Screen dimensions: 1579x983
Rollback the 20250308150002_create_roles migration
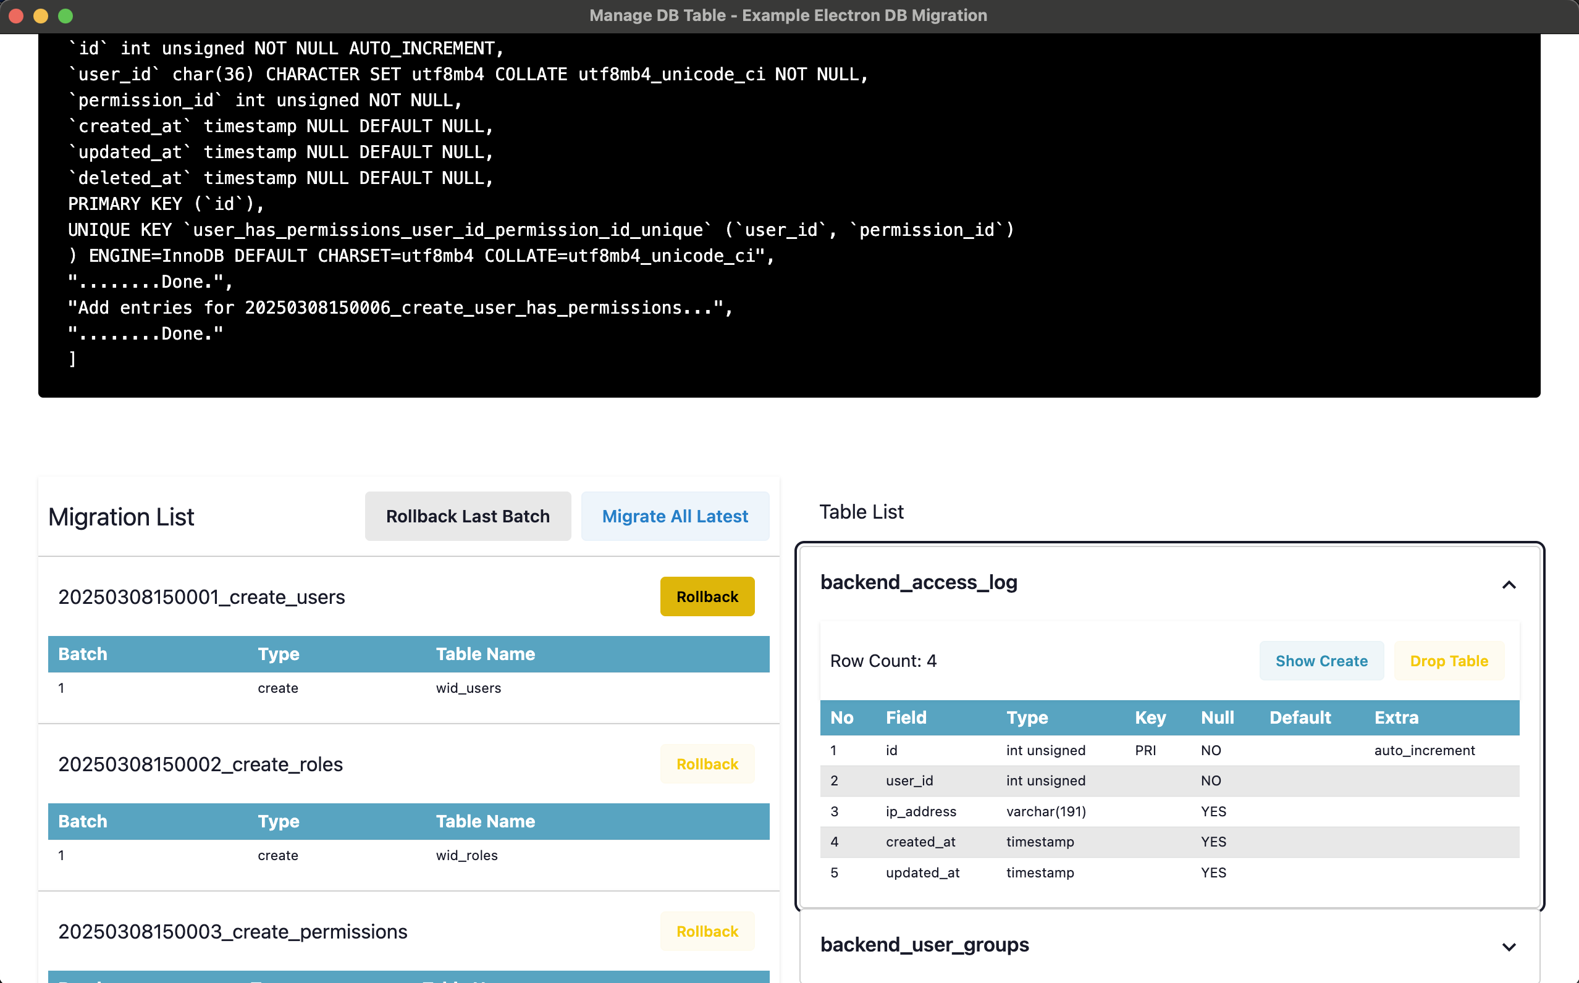707,763
